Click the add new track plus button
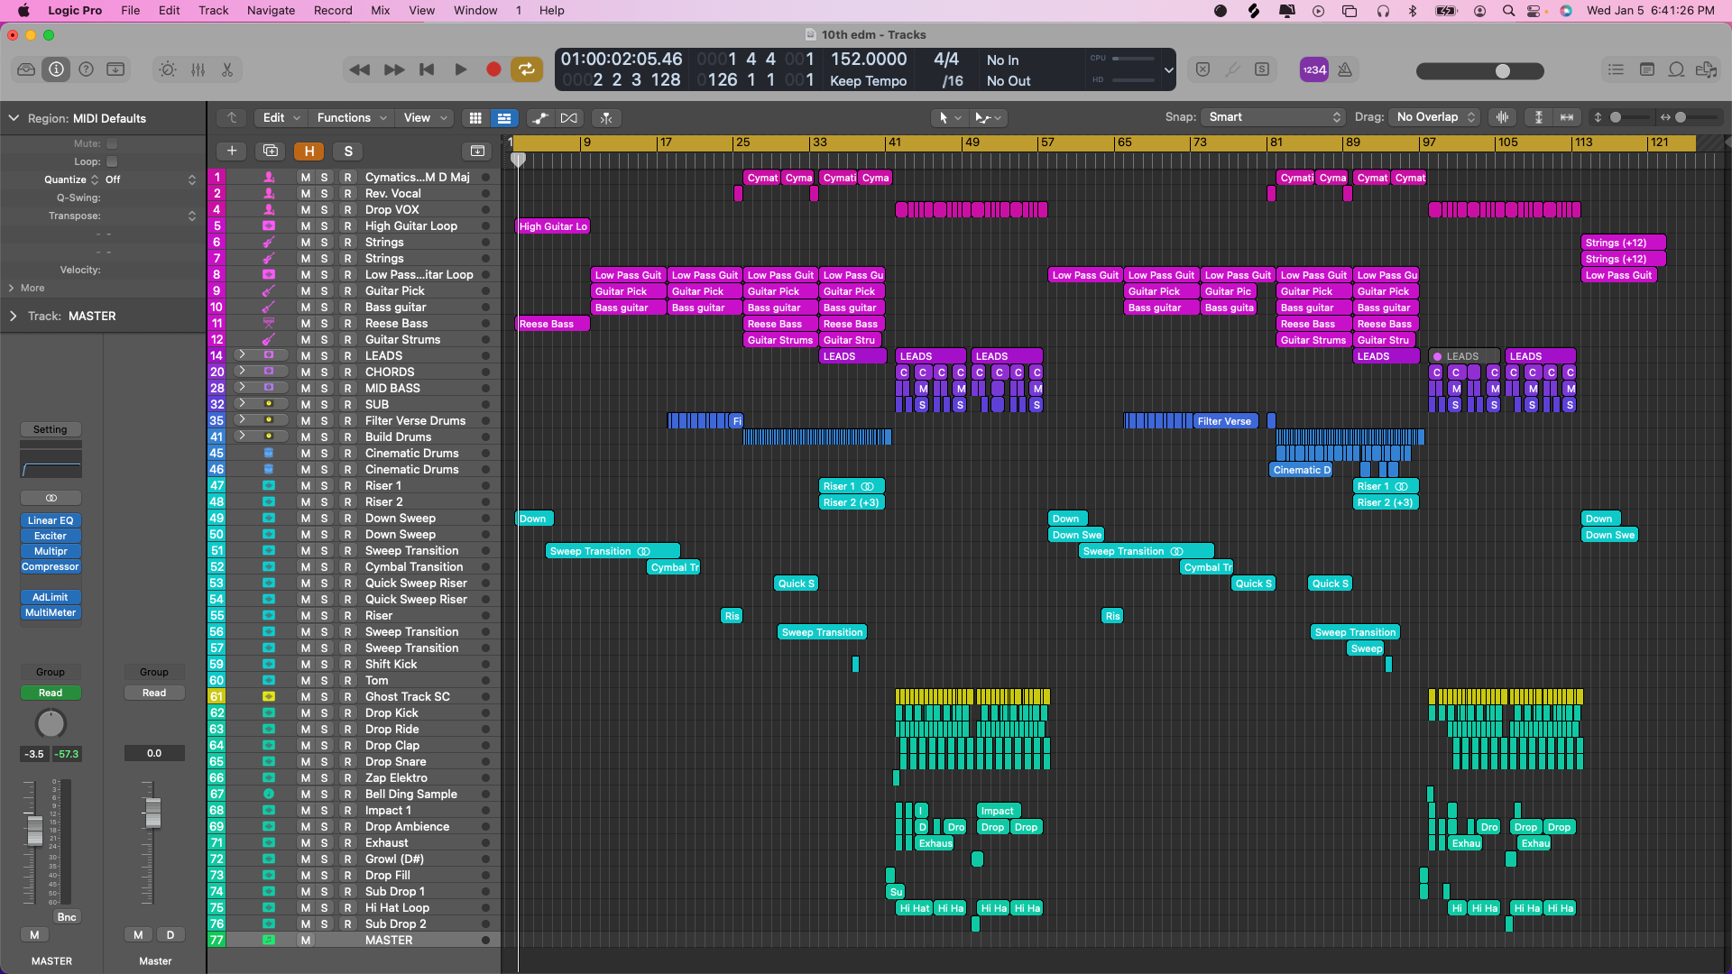Screen dimensions: 1732x974 coord(232,151)
